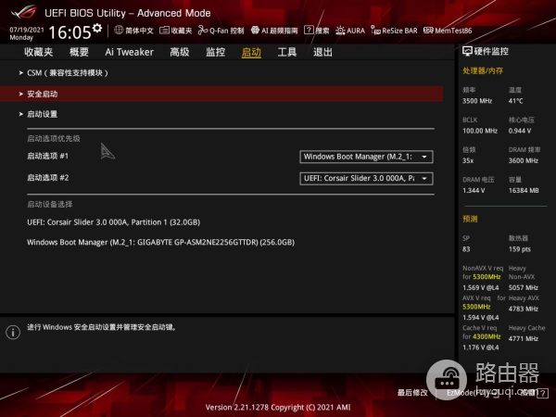Switch to 监控 tab
556x417 pixels.
point(216,52)
